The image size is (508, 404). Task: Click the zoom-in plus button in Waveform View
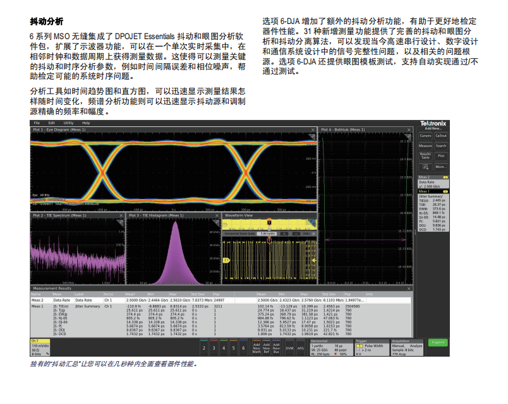(x=284, y=234)
